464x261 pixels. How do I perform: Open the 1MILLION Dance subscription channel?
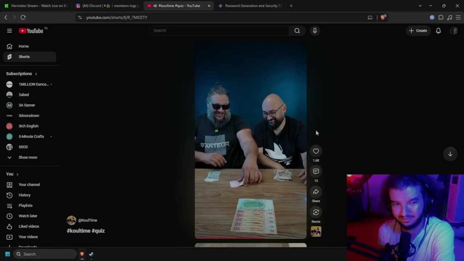click(x=30, y=84)
